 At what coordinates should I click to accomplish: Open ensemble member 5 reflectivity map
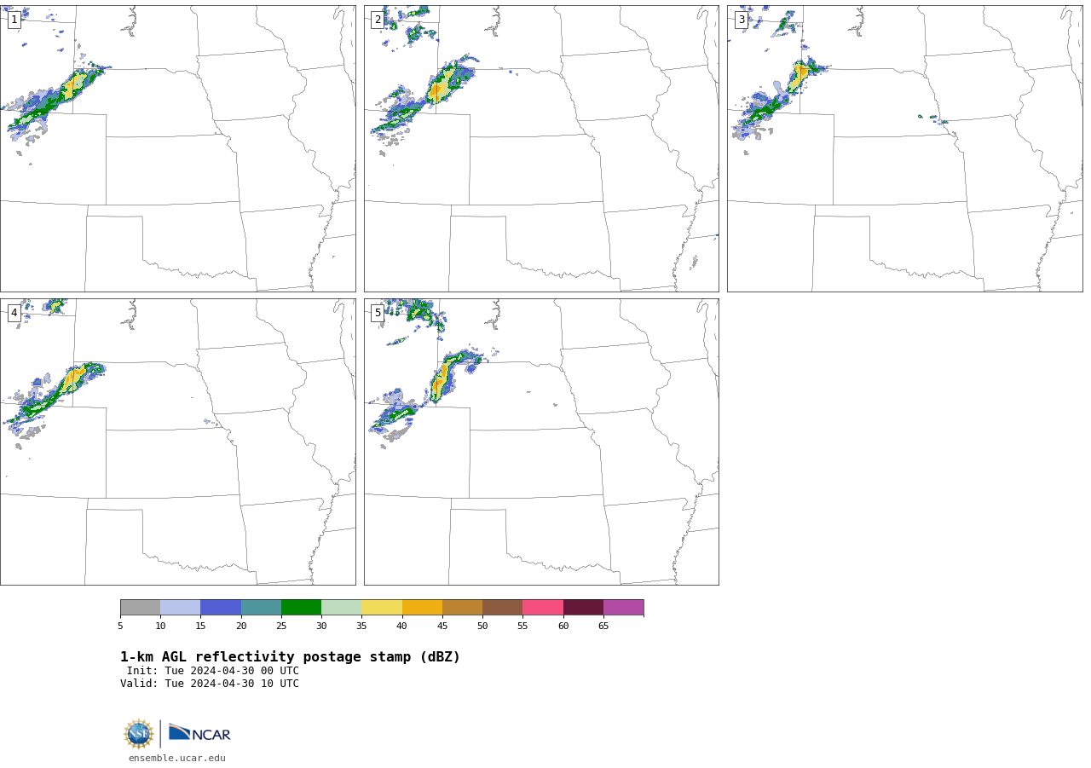pyautogui.click(x=541, y=442)
